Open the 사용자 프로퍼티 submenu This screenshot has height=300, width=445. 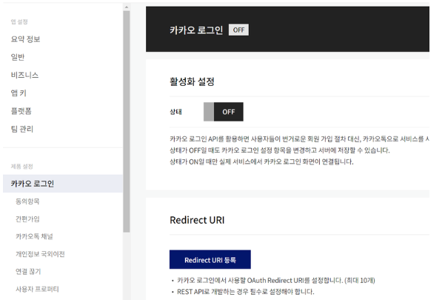(x=37, y=289)
